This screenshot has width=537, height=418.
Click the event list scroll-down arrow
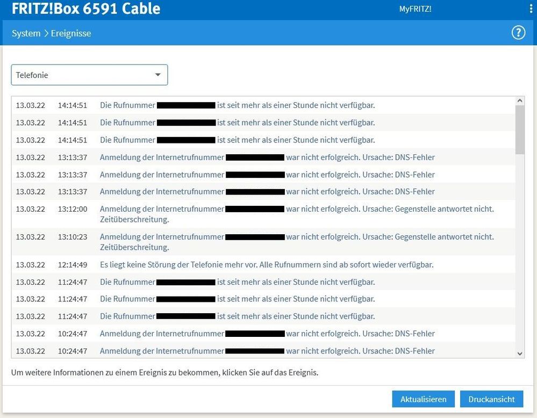(x=520, y=354)
